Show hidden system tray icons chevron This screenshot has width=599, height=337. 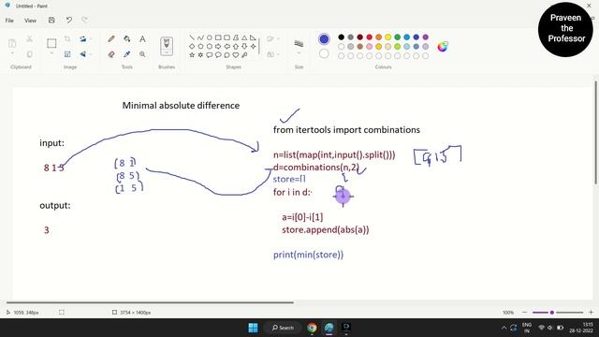[x=504, y=328]
